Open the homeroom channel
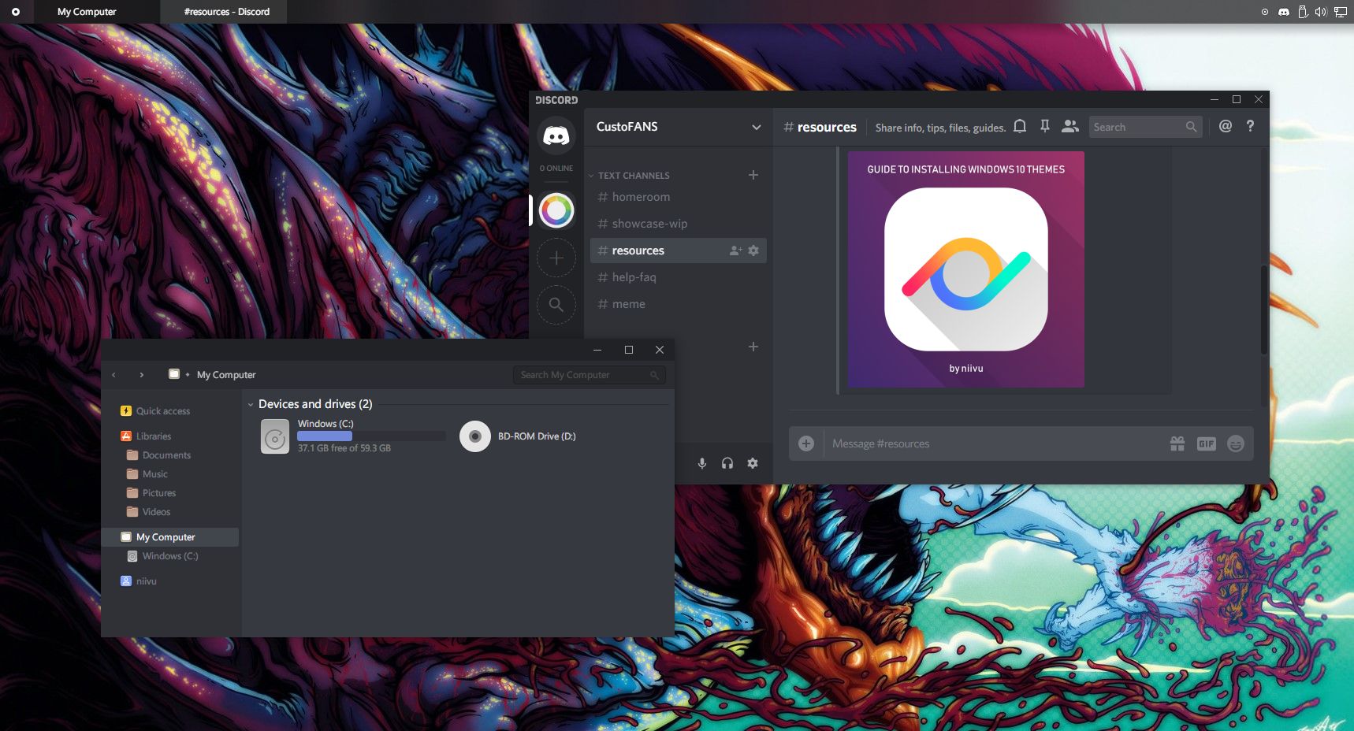 [x=678, y=197]
